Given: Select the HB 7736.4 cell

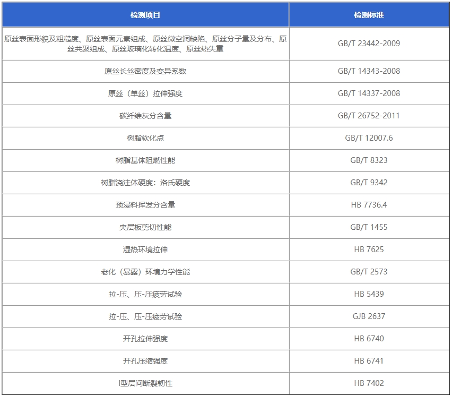Looking at the screenshot, I should (x=369, y=205).
